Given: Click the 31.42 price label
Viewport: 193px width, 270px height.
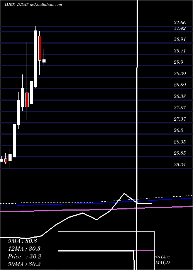Looking at the screenshot, I should pyautogui.click(x=180, y=28).
